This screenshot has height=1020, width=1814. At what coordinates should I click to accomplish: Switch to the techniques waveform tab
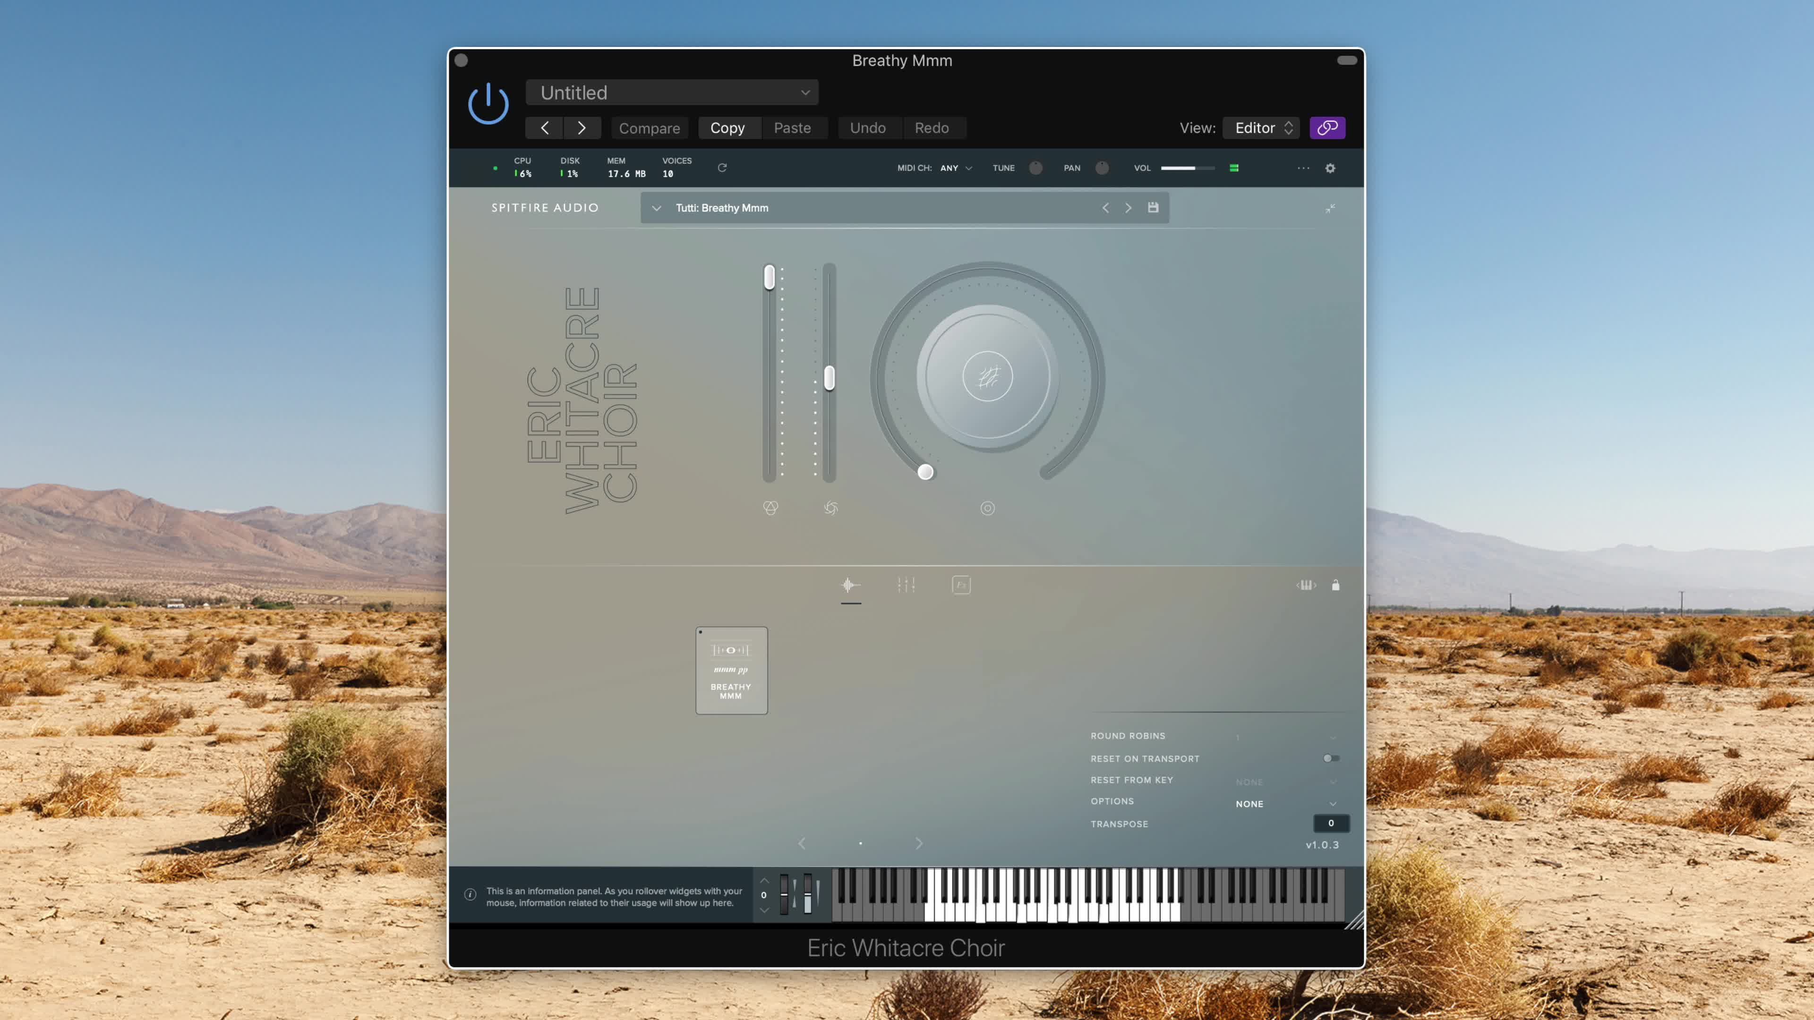click(x=851, y=585)
